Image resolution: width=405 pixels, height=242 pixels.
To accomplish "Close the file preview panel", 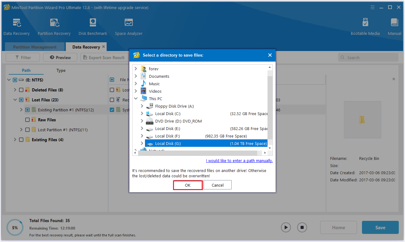I will click(x=394, y=79).
